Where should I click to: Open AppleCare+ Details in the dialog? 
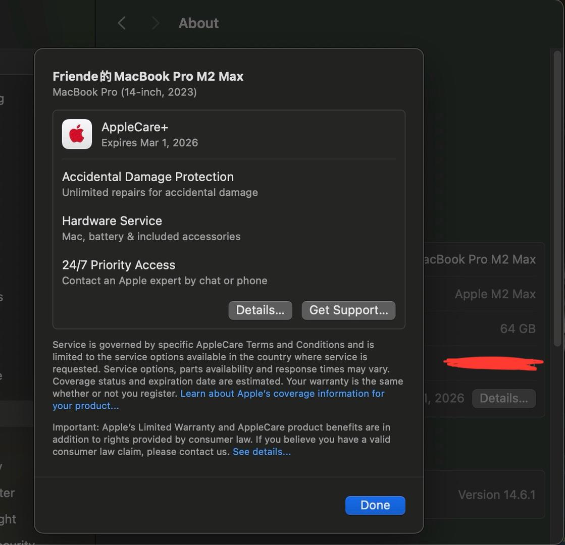(260, 310)
